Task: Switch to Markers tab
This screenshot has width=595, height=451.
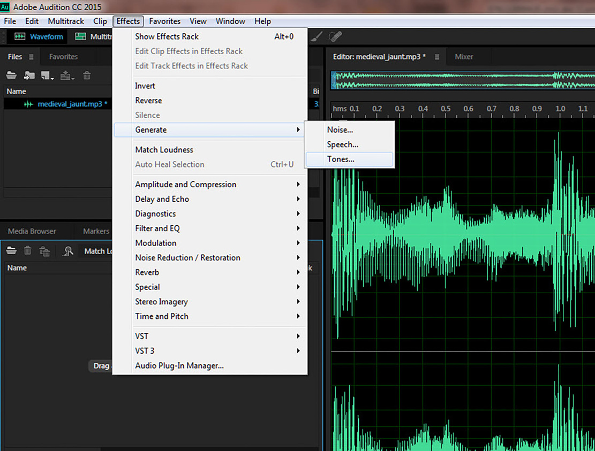Action: [x=96, y=231]
